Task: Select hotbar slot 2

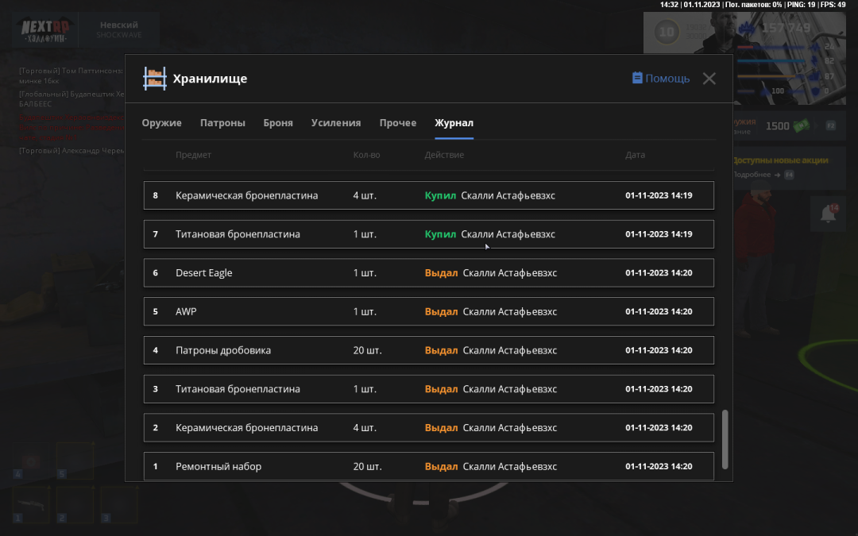Action: pos(75,504)
